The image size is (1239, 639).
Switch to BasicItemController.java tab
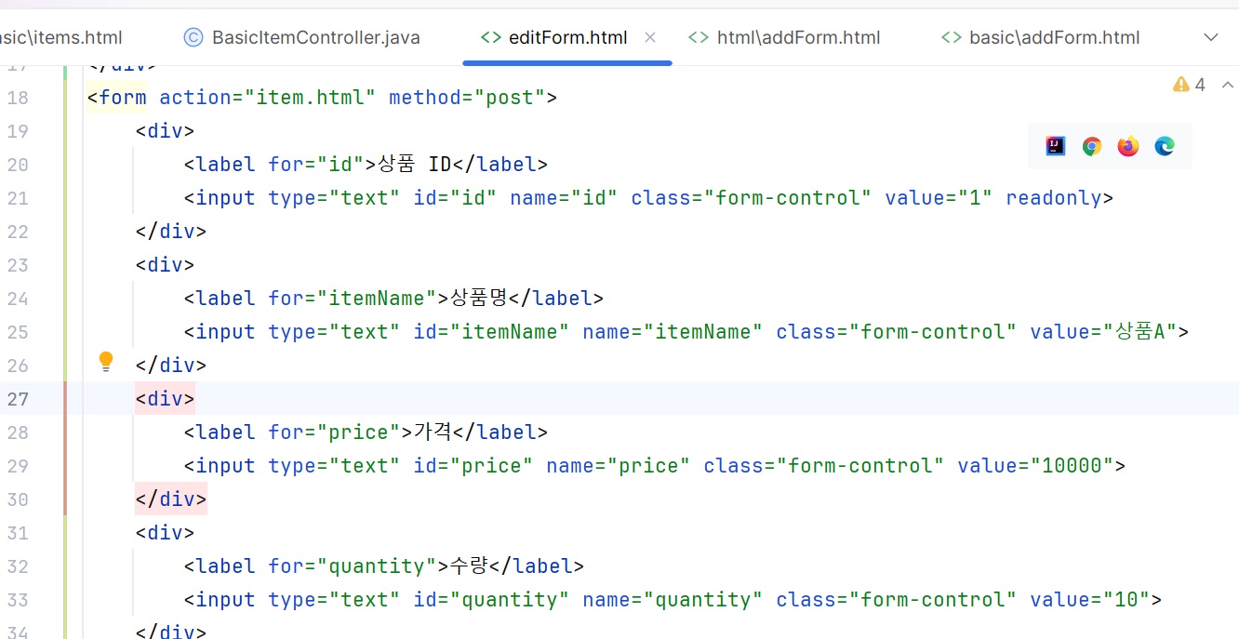pos(315,37)
